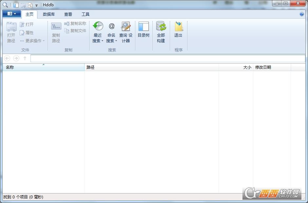The width and height of the screenshot is (308, 203).
Task: Click the 打开 file button
Action: pos(27,24)
